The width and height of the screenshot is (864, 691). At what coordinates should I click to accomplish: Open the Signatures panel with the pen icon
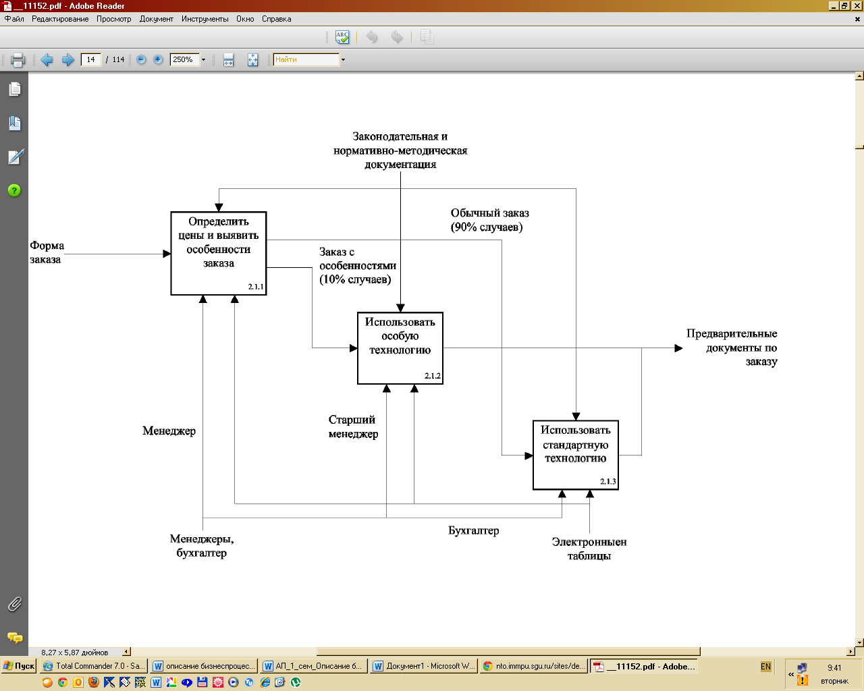pyautogui.click(x=15, y=157)
